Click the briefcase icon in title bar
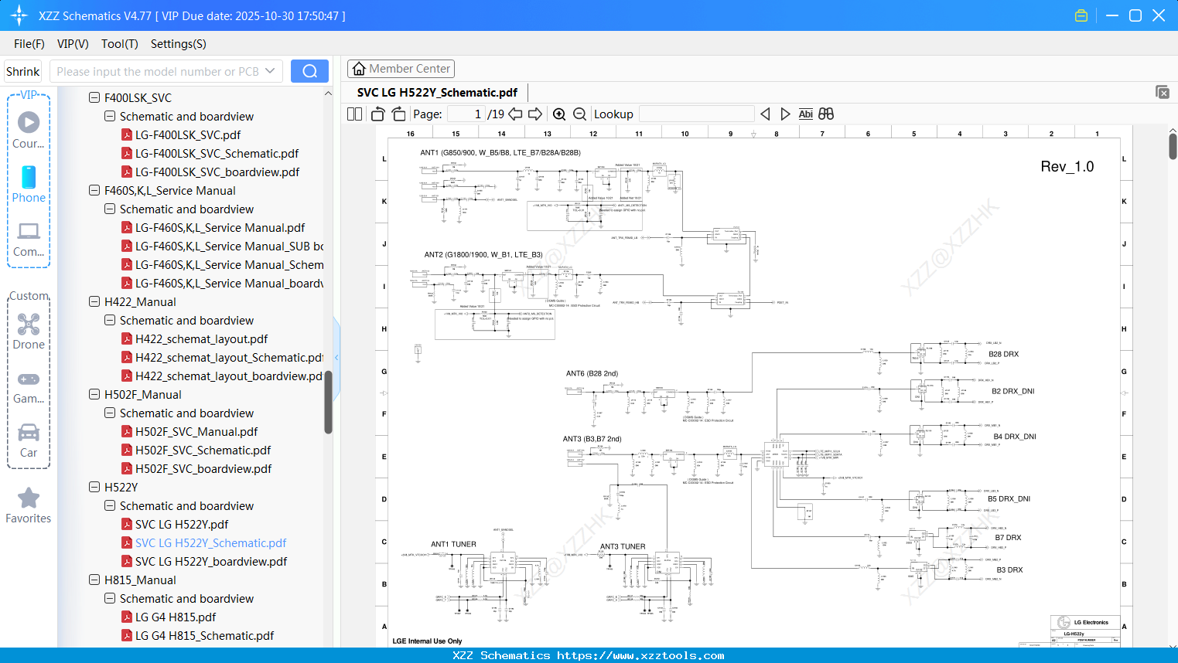 click(x=1081, y=15)
